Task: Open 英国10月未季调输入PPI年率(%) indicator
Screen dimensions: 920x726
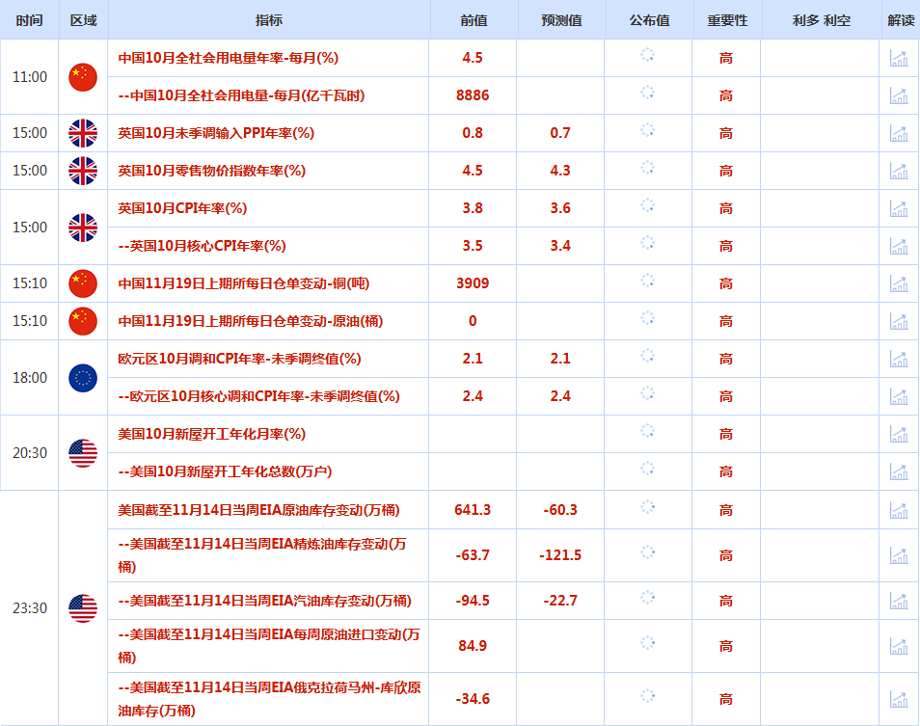Action: pos(216,133)
